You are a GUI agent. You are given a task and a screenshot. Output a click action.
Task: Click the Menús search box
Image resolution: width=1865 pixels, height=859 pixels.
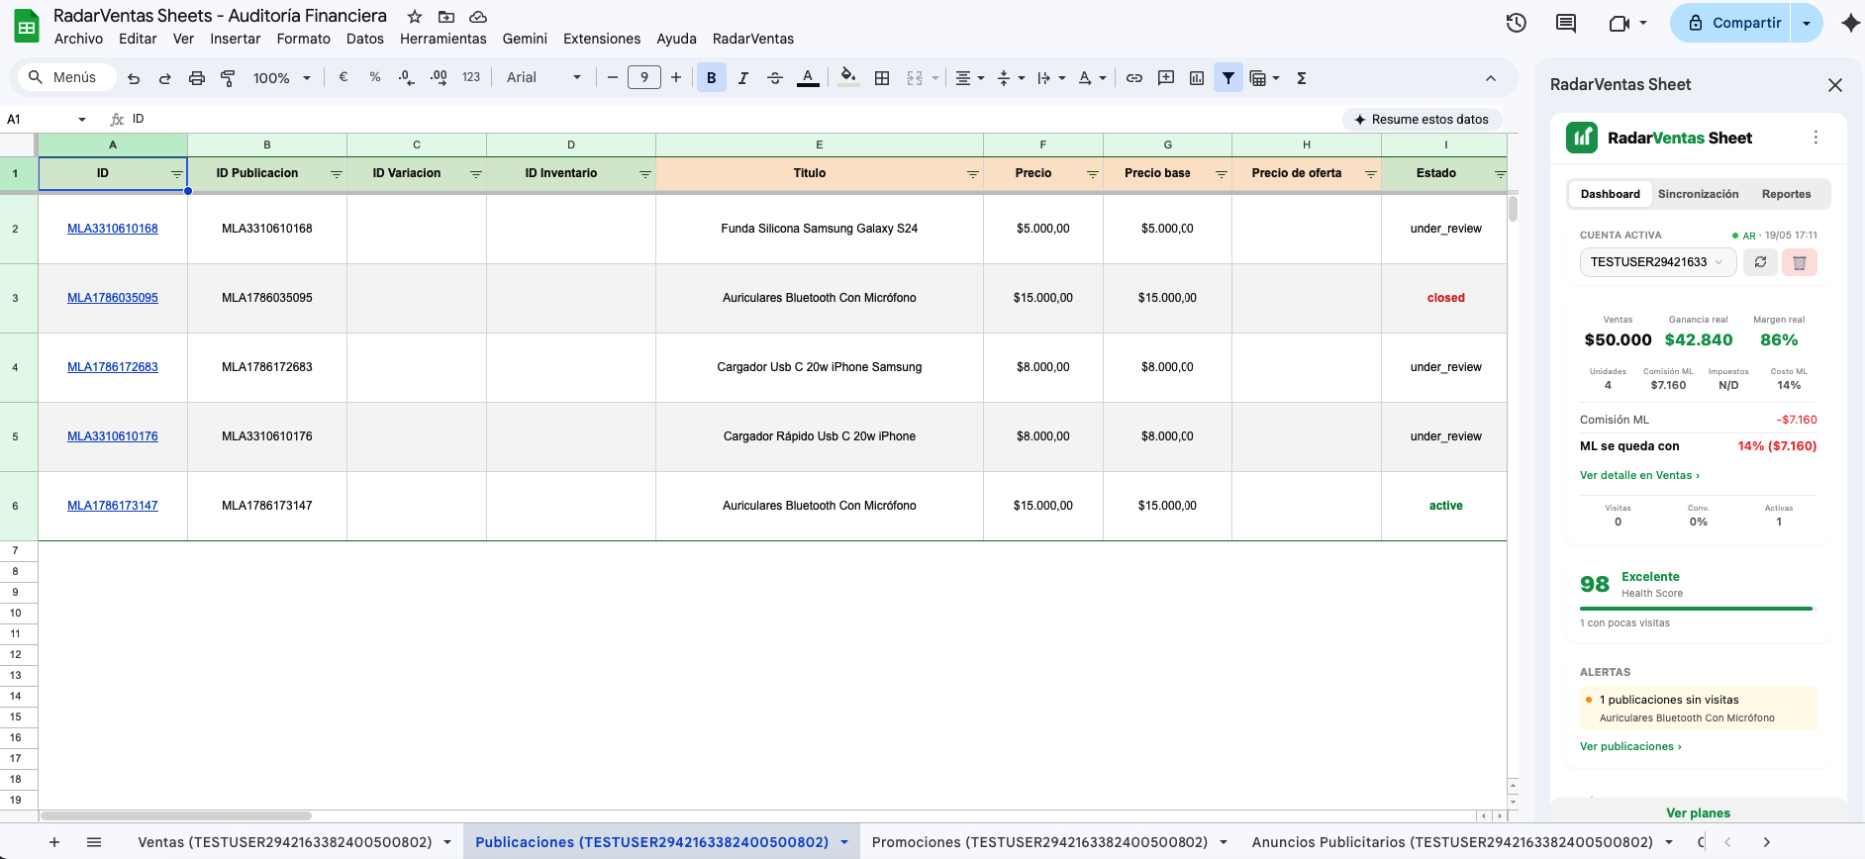67,77
